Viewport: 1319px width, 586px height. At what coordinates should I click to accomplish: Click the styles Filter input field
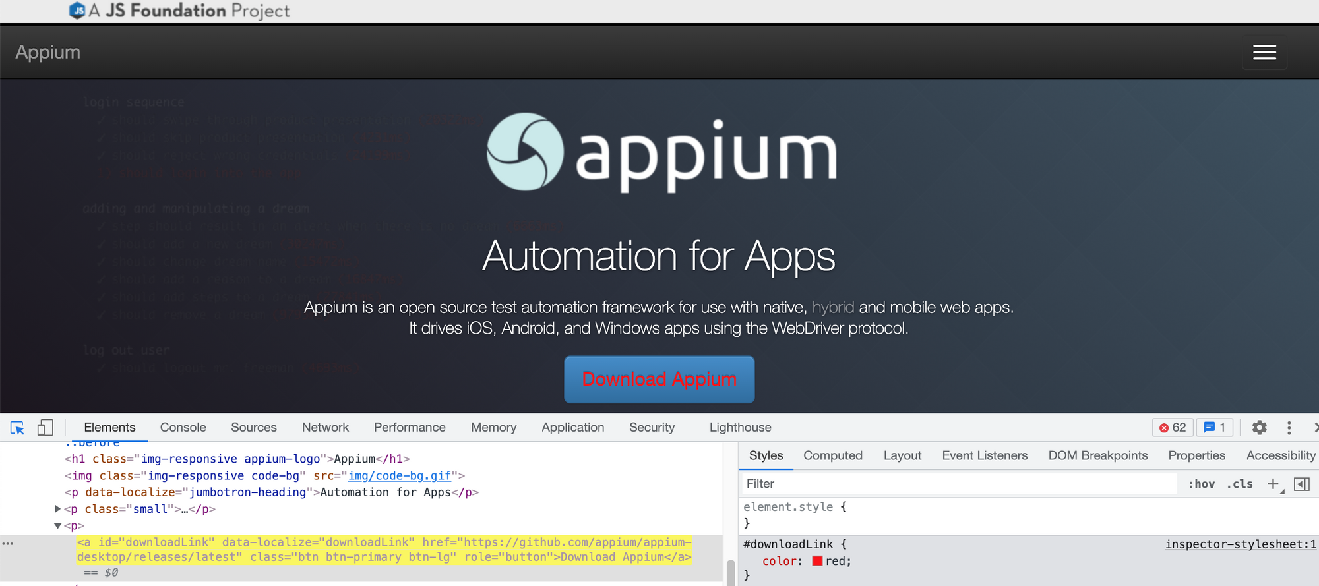(960, 484)
